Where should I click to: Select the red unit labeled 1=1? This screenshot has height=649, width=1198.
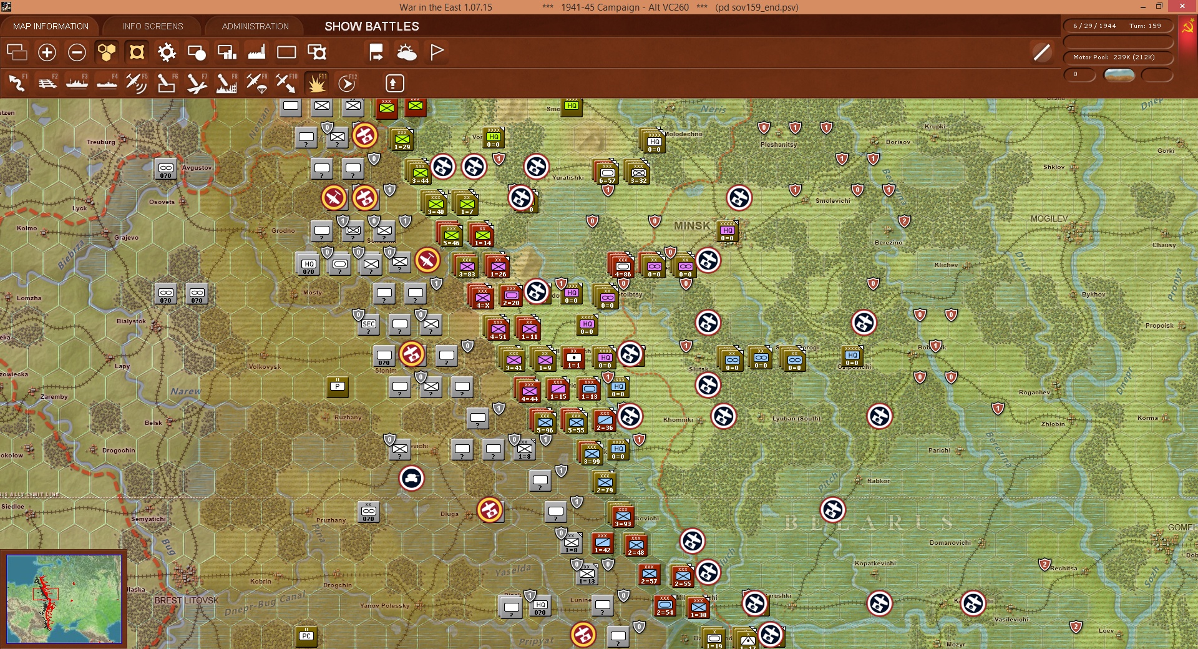click(574, 358)
